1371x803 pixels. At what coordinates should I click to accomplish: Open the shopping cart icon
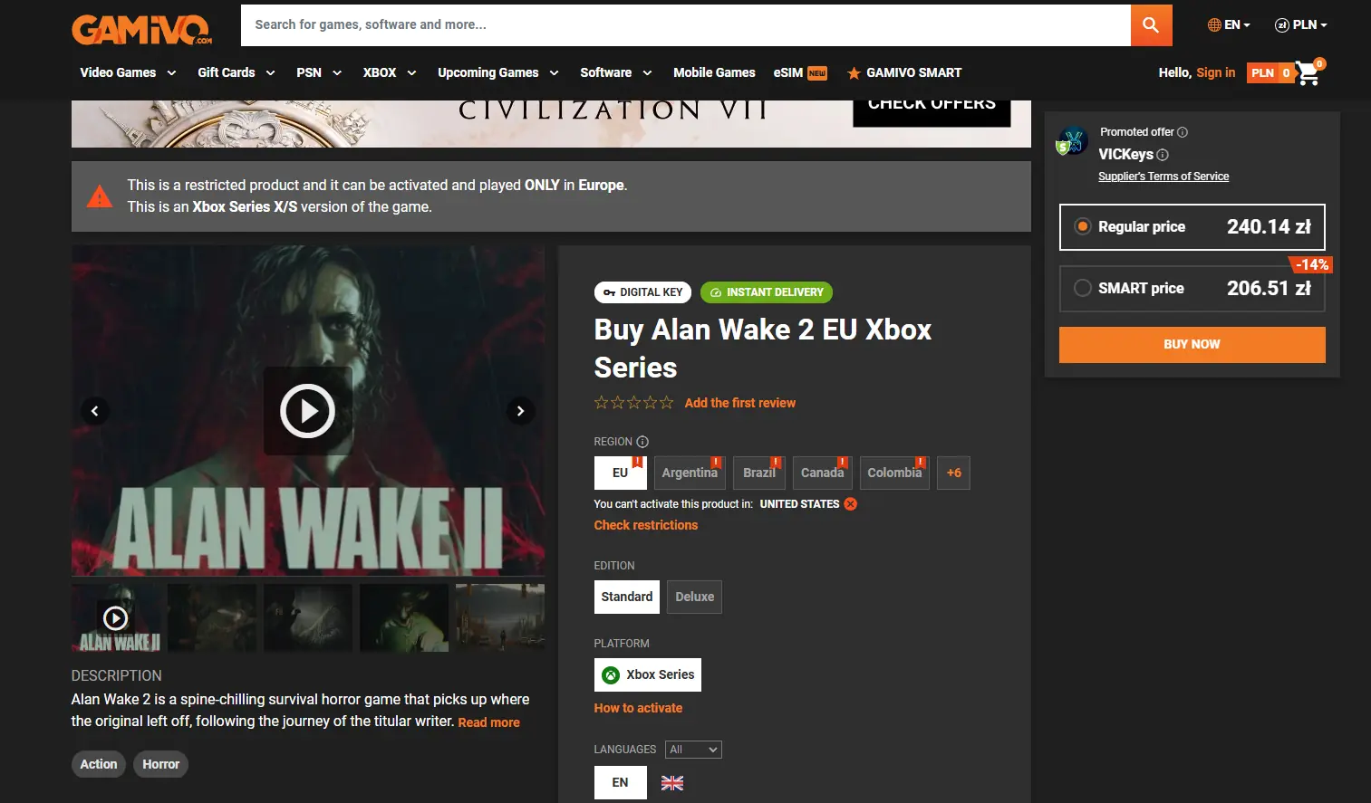click(1309, 72)
